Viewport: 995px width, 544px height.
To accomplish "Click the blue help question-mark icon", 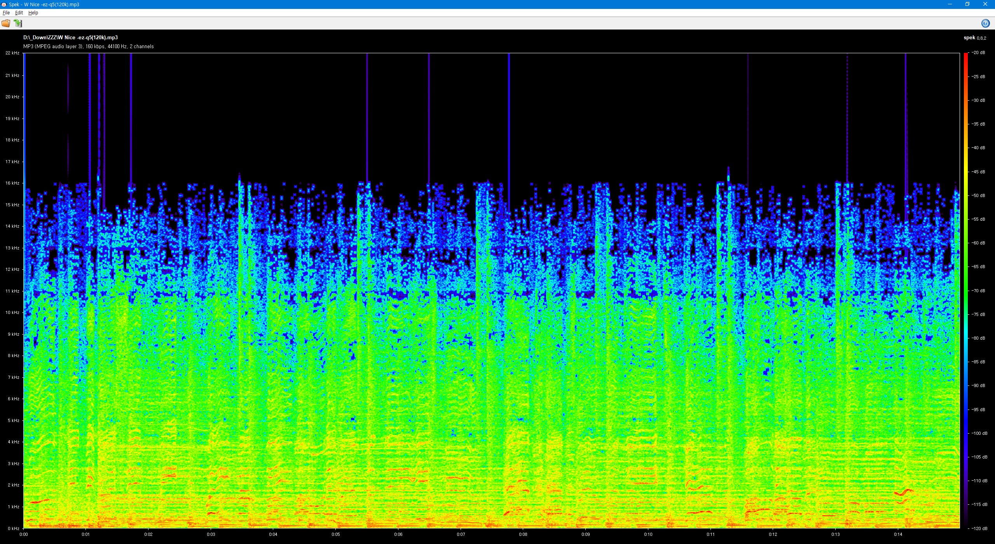I will tap(985, 23).
